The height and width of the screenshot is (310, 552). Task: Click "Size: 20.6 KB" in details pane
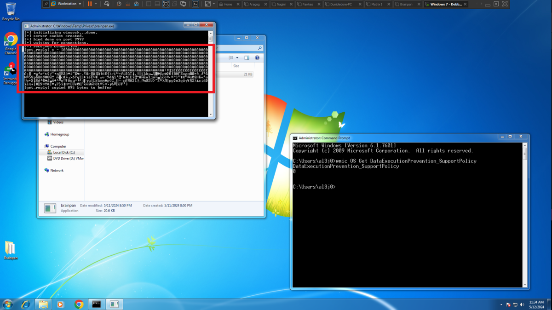click(106, 210)
